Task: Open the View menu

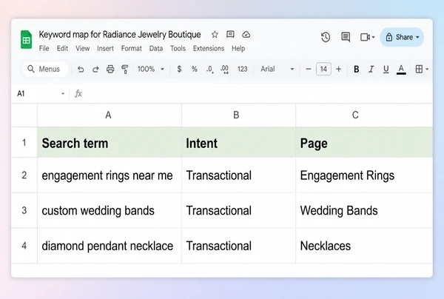Action: pos(82,48)
